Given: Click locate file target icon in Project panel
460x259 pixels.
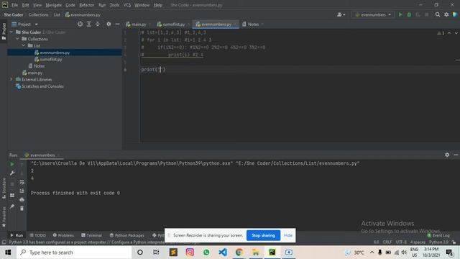Looking at the screenshot, I should [80, 24].
